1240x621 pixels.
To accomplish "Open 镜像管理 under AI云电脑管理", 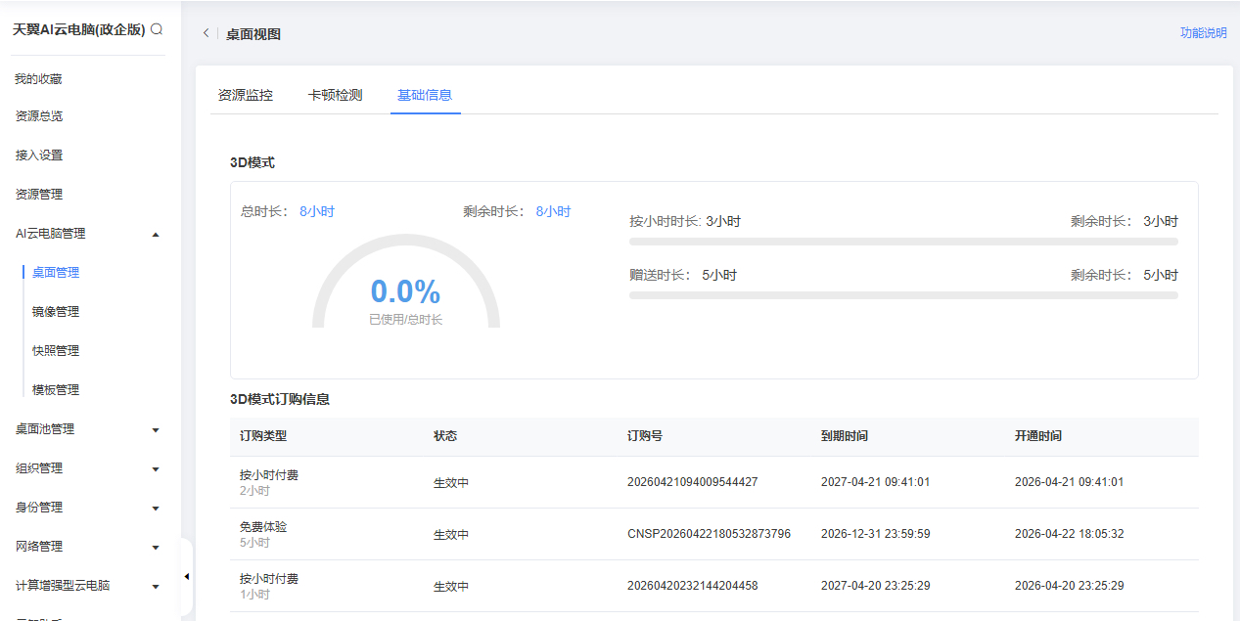I will 56,312.
